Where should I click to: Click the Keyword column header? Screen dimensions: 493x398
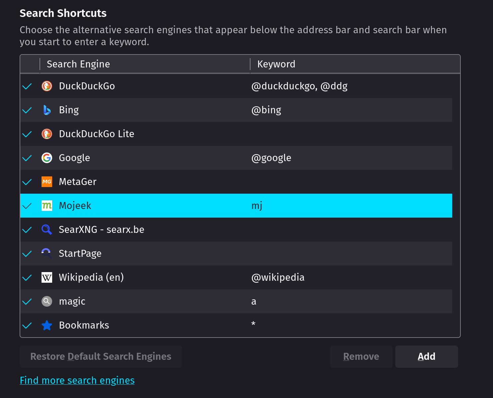click(355, 64)
